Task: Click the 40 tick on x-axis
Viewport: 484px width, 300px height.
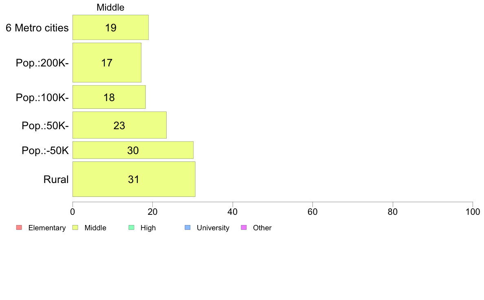Action: (x=233, y=212)
